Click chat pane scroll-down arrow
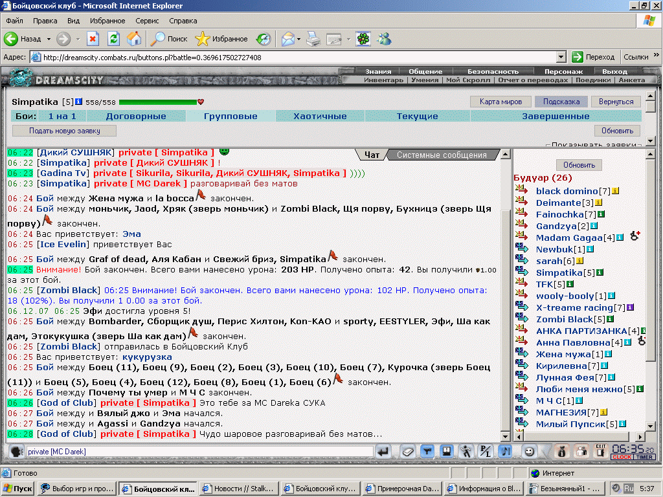The image size is (663, 497). click(x=505, y=436)
